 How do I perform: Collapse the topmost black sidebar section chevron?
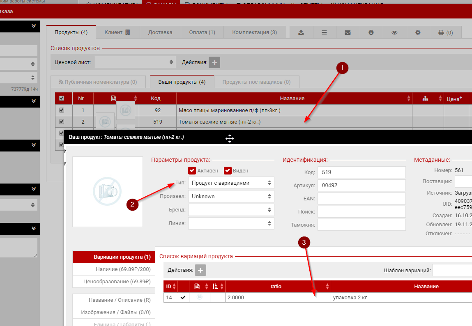[33, 26]
